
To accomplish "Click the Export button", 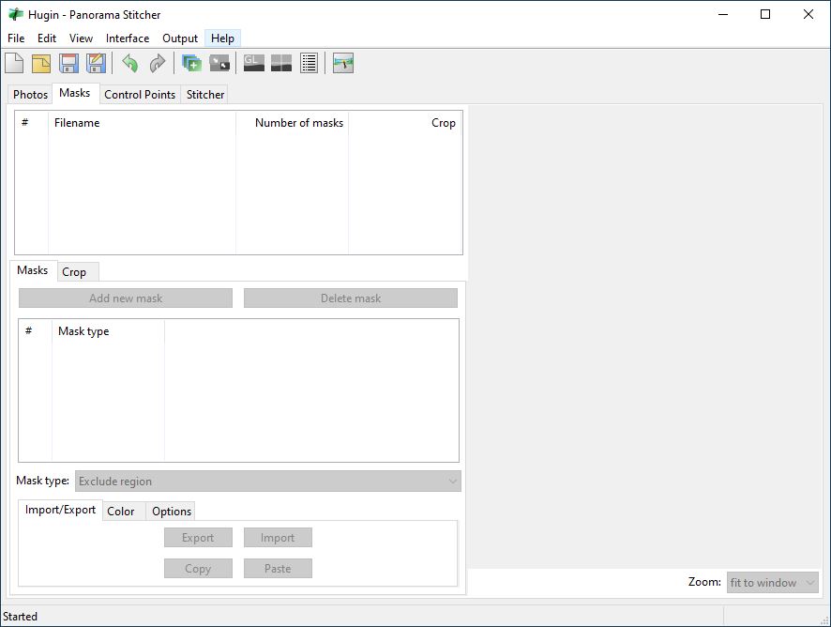I will point(198,537).
